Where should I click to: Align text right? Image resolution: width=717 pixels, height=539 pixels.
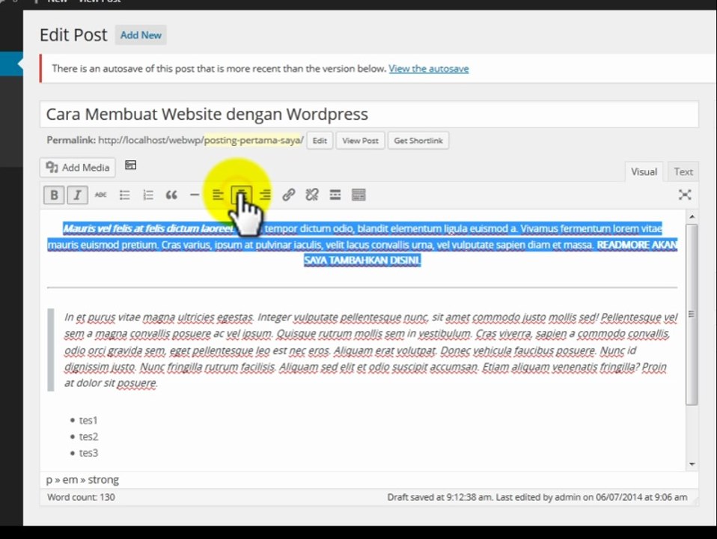(265, 195)
